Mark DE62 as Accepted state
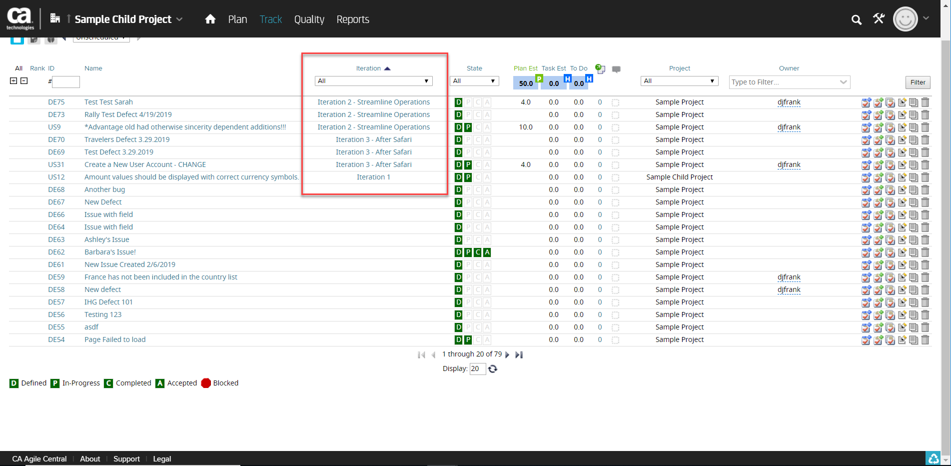Viewport: 951px width, 466px height. (x=487, y=252)
